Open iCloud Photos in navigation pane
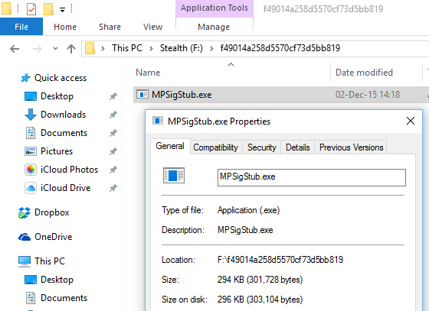The width and height of the screenshot is (429, 311). (69, 170)
